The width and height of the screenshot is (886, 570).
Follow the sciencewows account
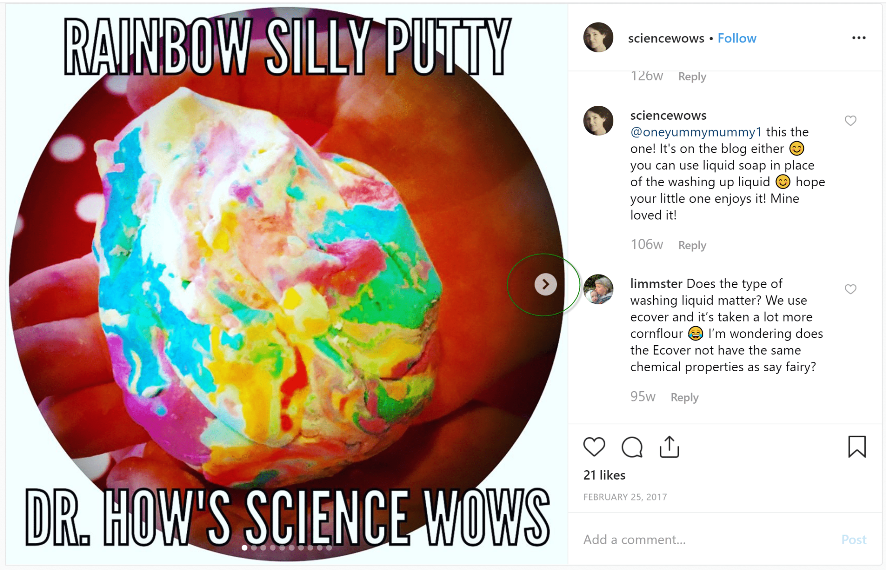(x=737, y=38)
